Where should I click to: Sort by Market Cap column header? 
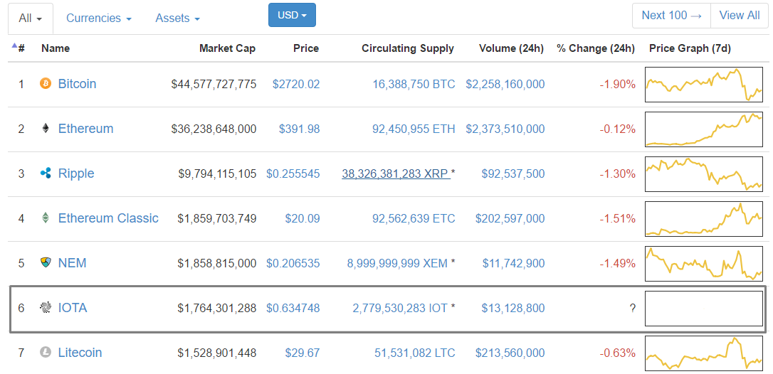pyautogui.click(x=227, y=48)
